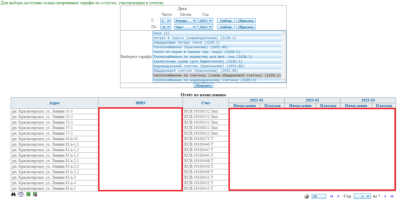
Task: Jump to the first page arrow
Action: click(x=332, y=196)
